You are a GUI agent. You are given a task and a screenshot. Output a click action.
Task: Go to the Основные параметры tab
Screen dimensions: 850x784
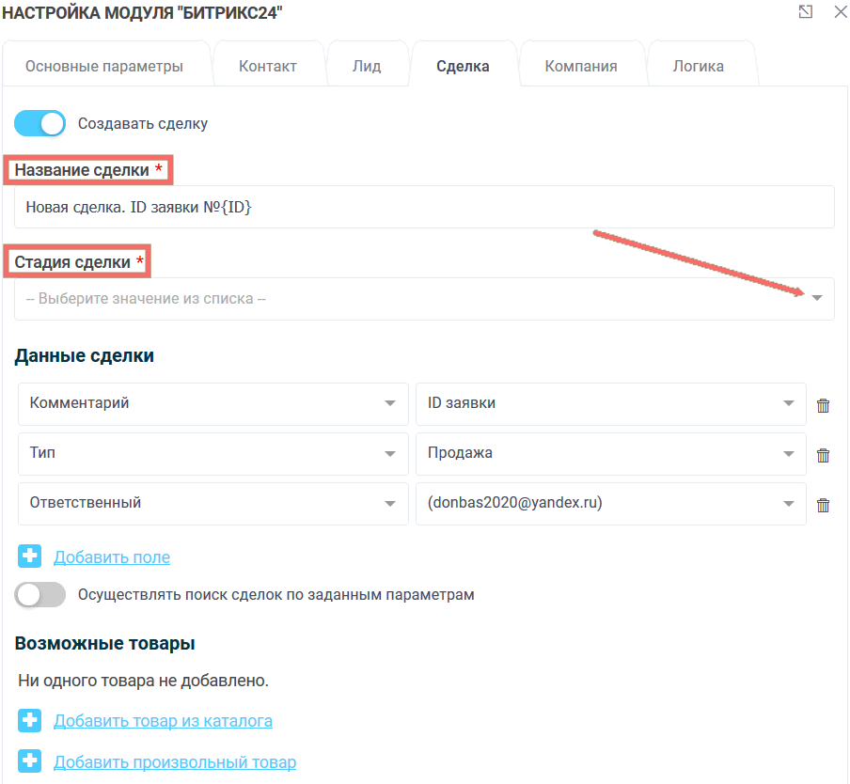click(104, 66)
